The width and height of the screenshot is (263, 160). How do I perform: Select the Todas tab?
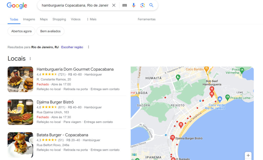14,20
